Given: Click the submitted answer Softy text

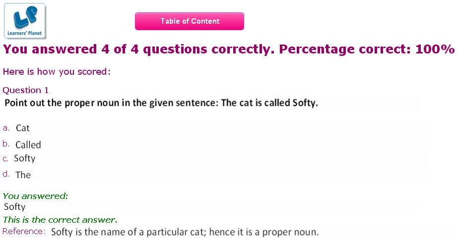Looking at the screenshot, I should (15, 207).
